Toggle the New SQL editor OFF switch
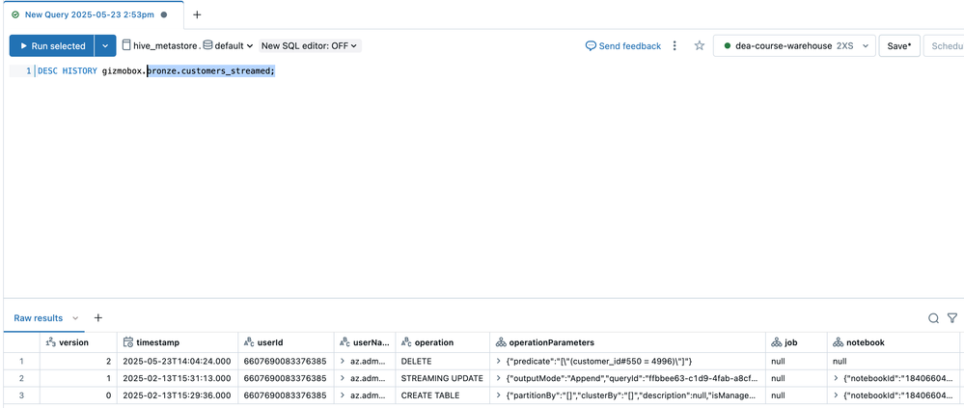The width and height of the screenshot is (964, 408). [310, 45]
